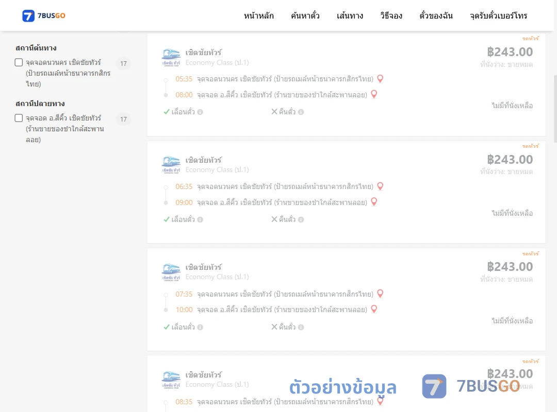
Task: Go to เส้นทาง in navigation
Action: [x=350, y=15]
